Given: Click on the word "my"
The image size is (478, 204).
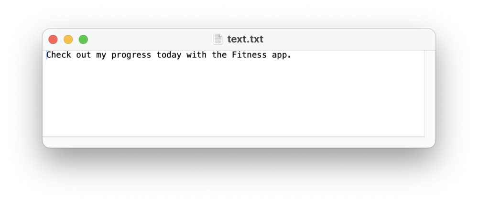Looking at the screenshot, I should click(101, 55).
